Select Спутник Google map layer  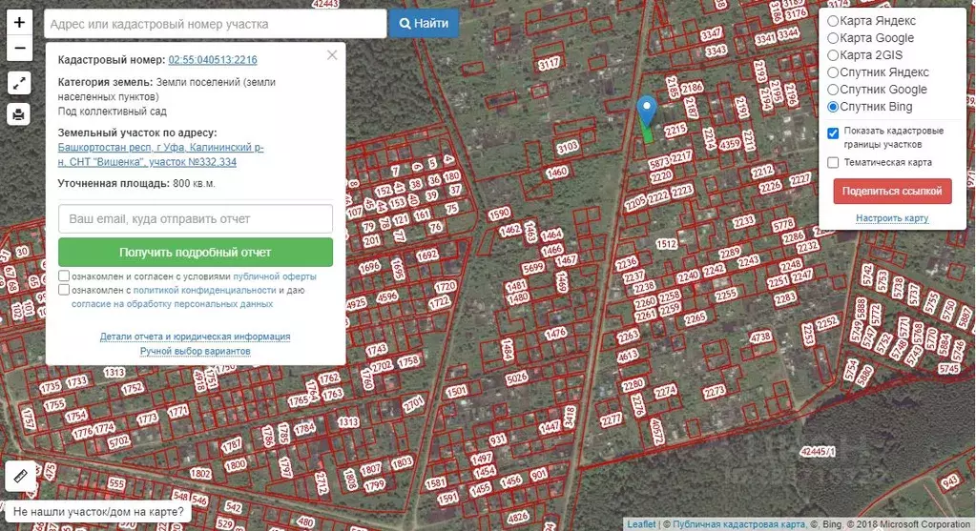tap(833, 90)
